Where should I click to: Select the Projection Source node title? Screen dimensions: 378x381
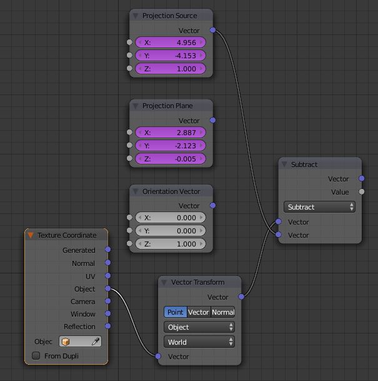(169, 16)
